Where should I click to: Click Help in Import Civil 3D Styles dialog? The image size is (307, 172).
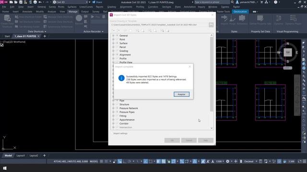[206, 140]
